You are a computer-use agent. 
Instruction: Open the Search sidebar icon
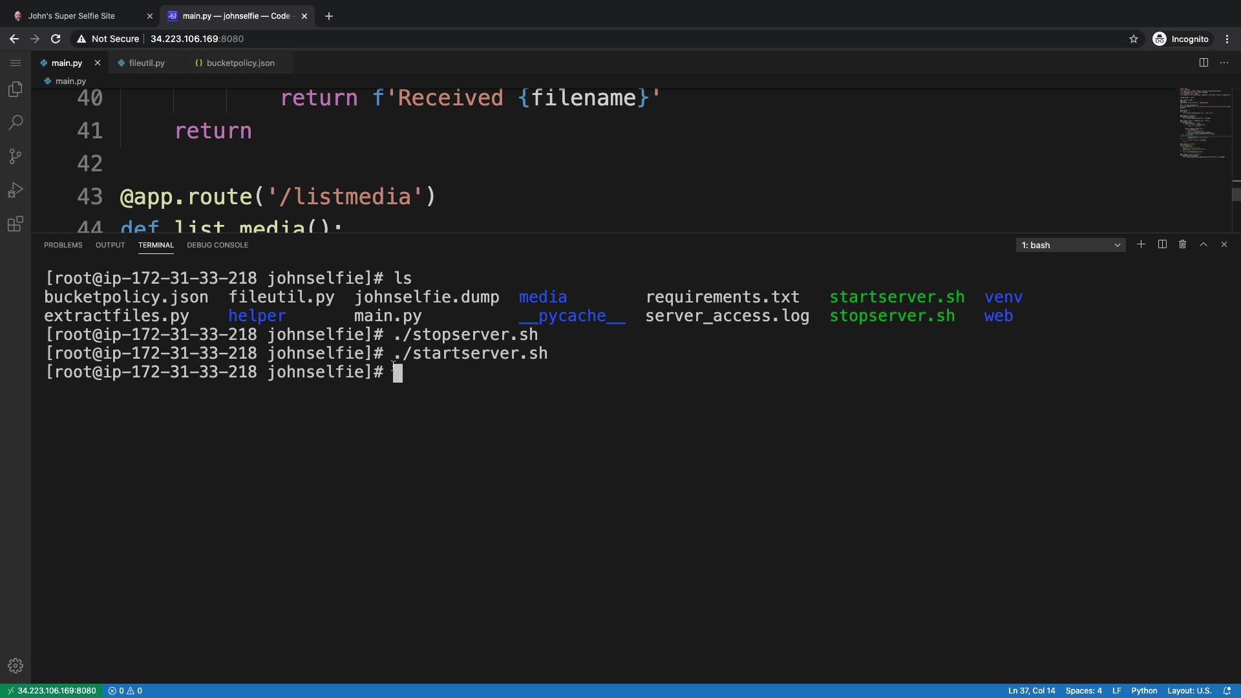(16, 123)
